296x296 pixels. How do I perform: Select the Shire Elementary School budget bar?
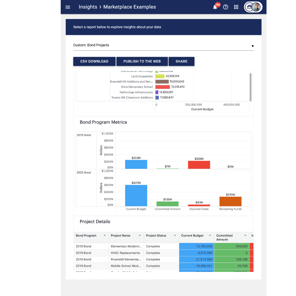162,87
